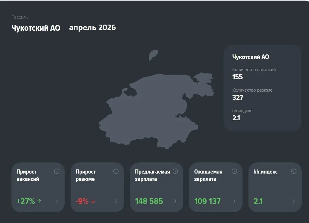The image size is (309, 223).
Task: Expand chevron on bottom hh.индекс card
Action: [x=293, y=201]
